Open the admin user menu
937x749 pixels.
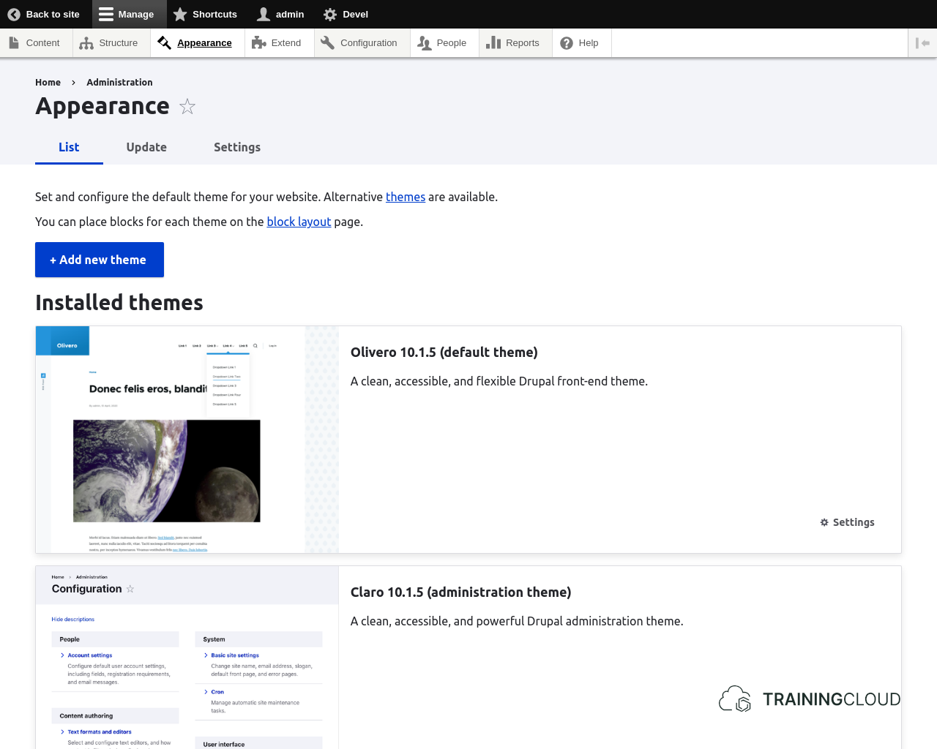[280, 14]
